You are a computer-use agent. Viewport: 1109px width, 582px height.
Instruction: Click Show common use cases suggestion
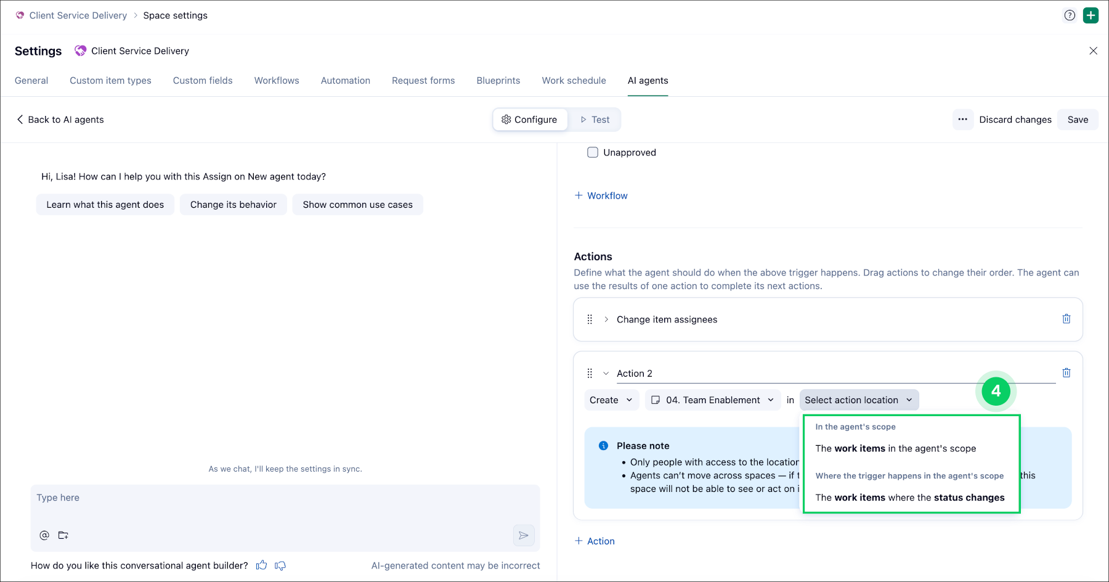click(x=358, y=205)
